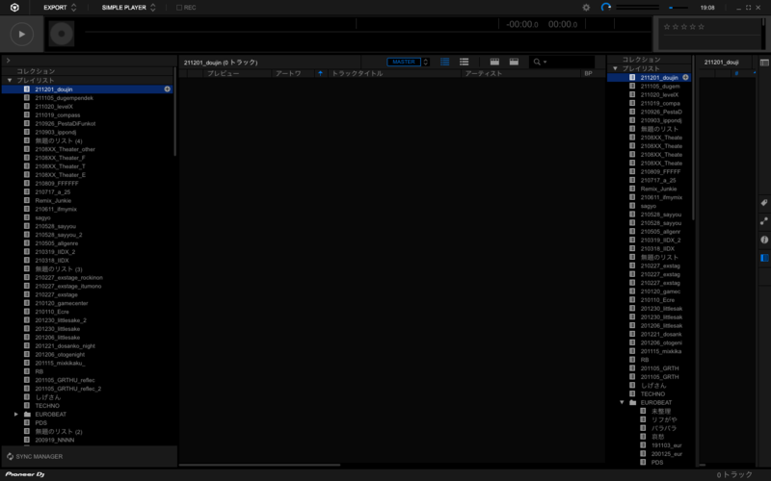Select リフがや playlist in sub browser

[x=664, y=419]
